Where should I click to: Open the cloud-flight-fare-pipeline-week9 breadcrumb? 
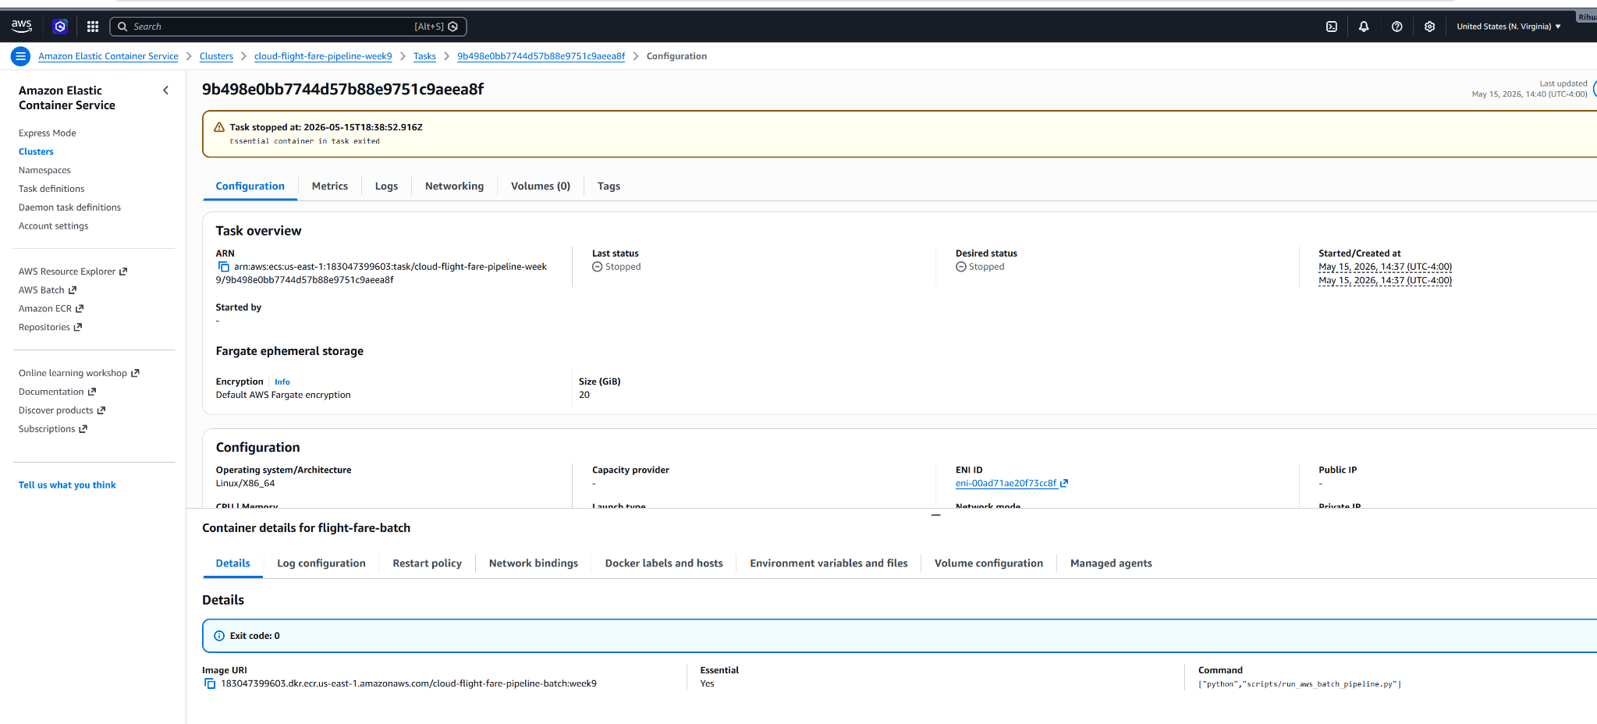(323, 56)
